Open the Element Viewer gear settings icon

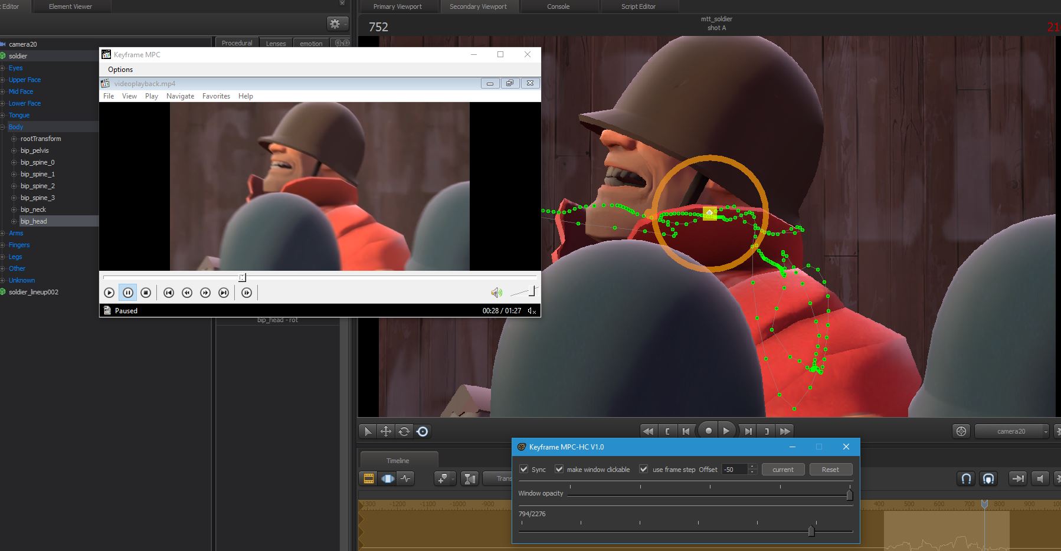[x=336, y=23]
